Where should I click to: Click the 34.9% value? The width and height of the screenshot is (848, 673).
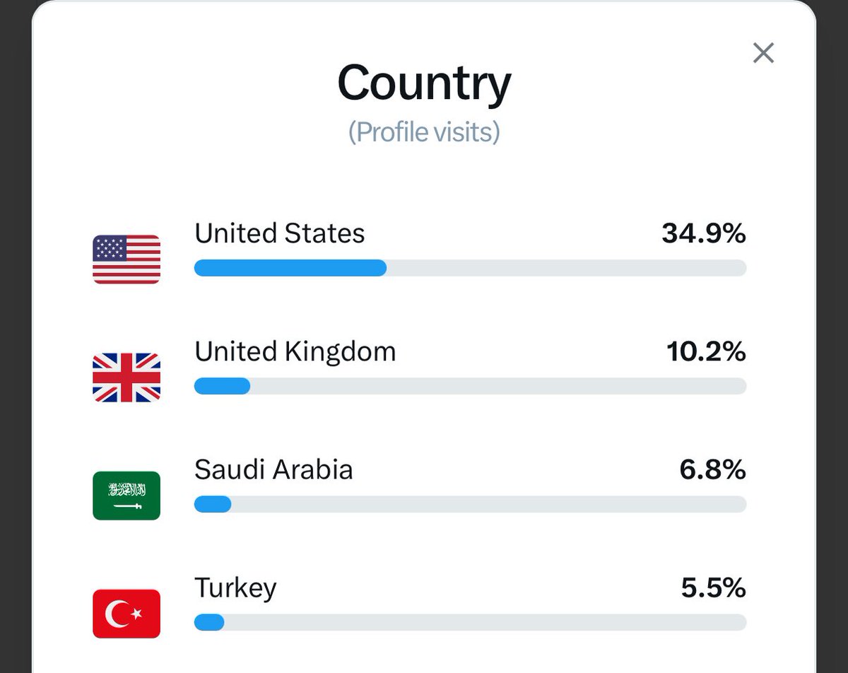704,233
